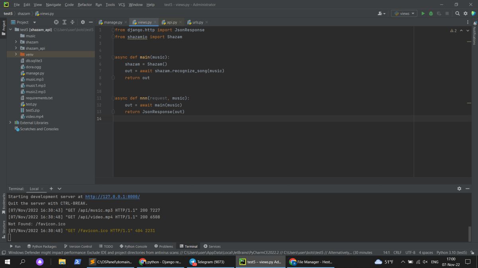Click UTF-8 encoding in status bar
The image size is (478, 268).
click(x=410, y=252)
